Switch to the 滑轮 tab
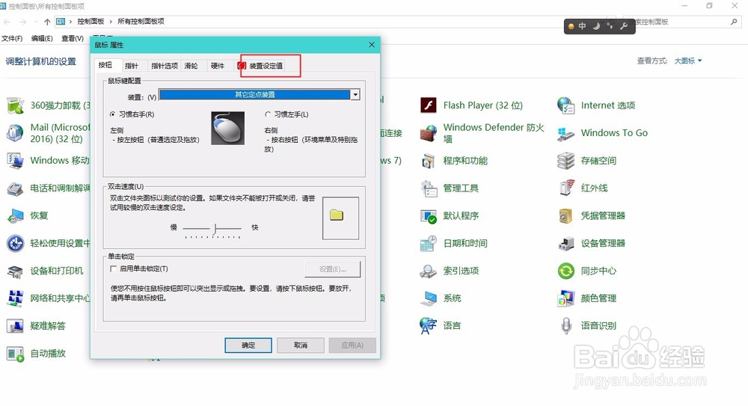Viewport: 748px width, 406px height. 191,66
